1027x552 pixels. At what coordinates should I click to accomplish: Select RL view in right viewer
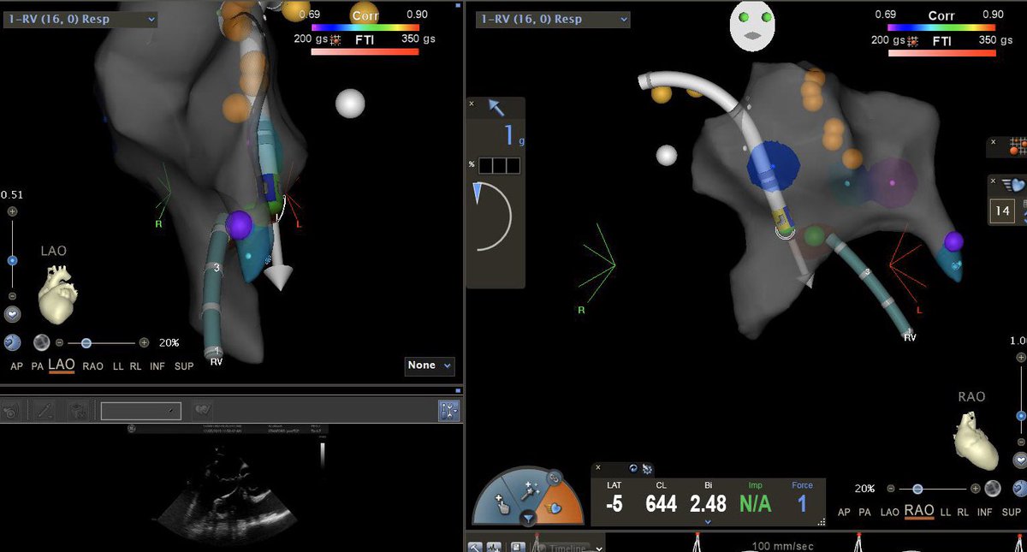(x=964, y=512)
